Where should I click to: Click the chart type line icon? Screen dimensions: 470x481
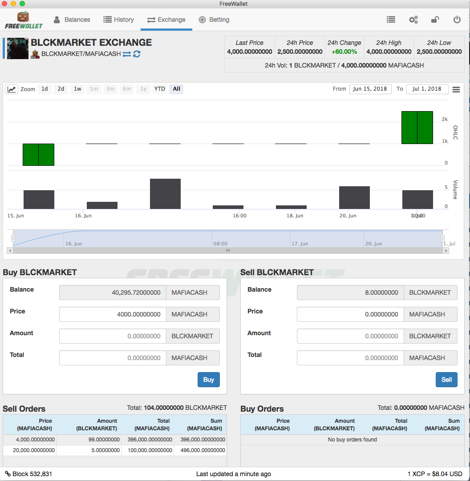point(12,89)
